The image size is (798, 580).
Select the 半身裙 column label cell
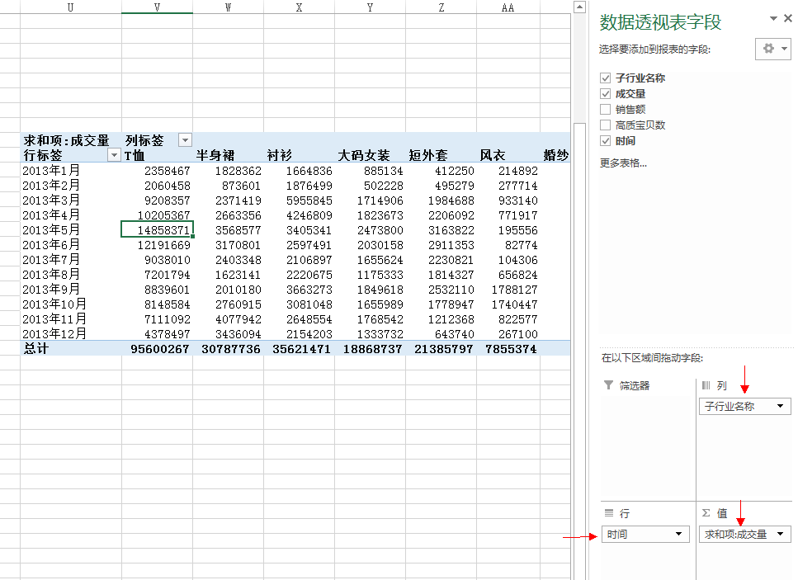click(228, 155)
